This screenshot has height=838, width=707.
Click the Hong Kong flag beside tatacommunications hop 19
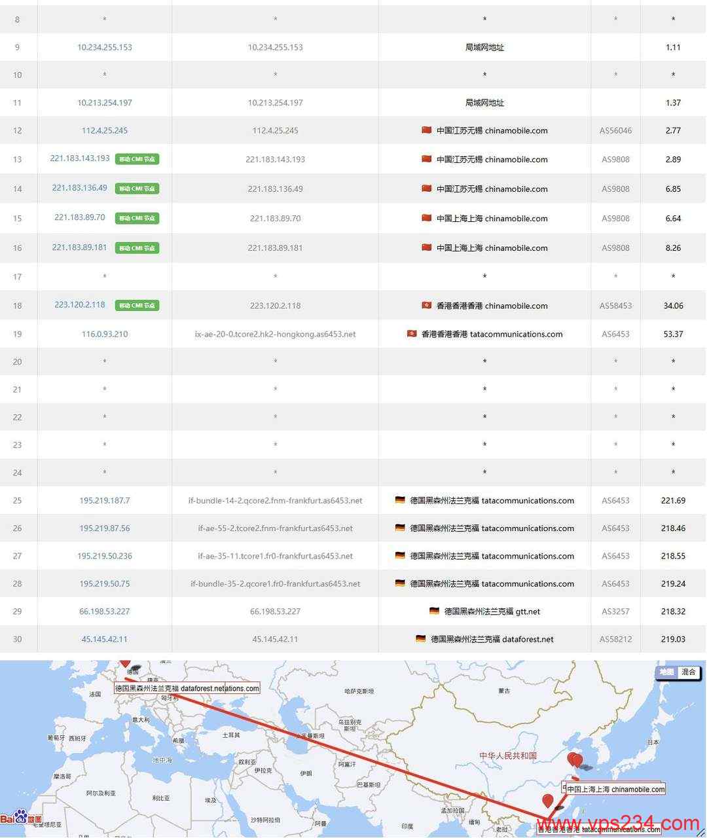click(412, 333)
